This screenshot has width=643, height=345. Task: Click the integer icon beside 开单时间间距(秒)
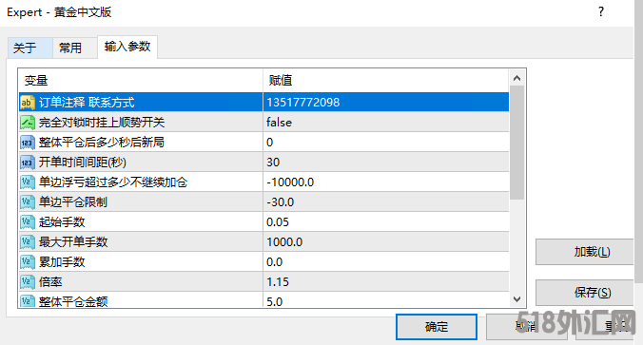point(27,163)
